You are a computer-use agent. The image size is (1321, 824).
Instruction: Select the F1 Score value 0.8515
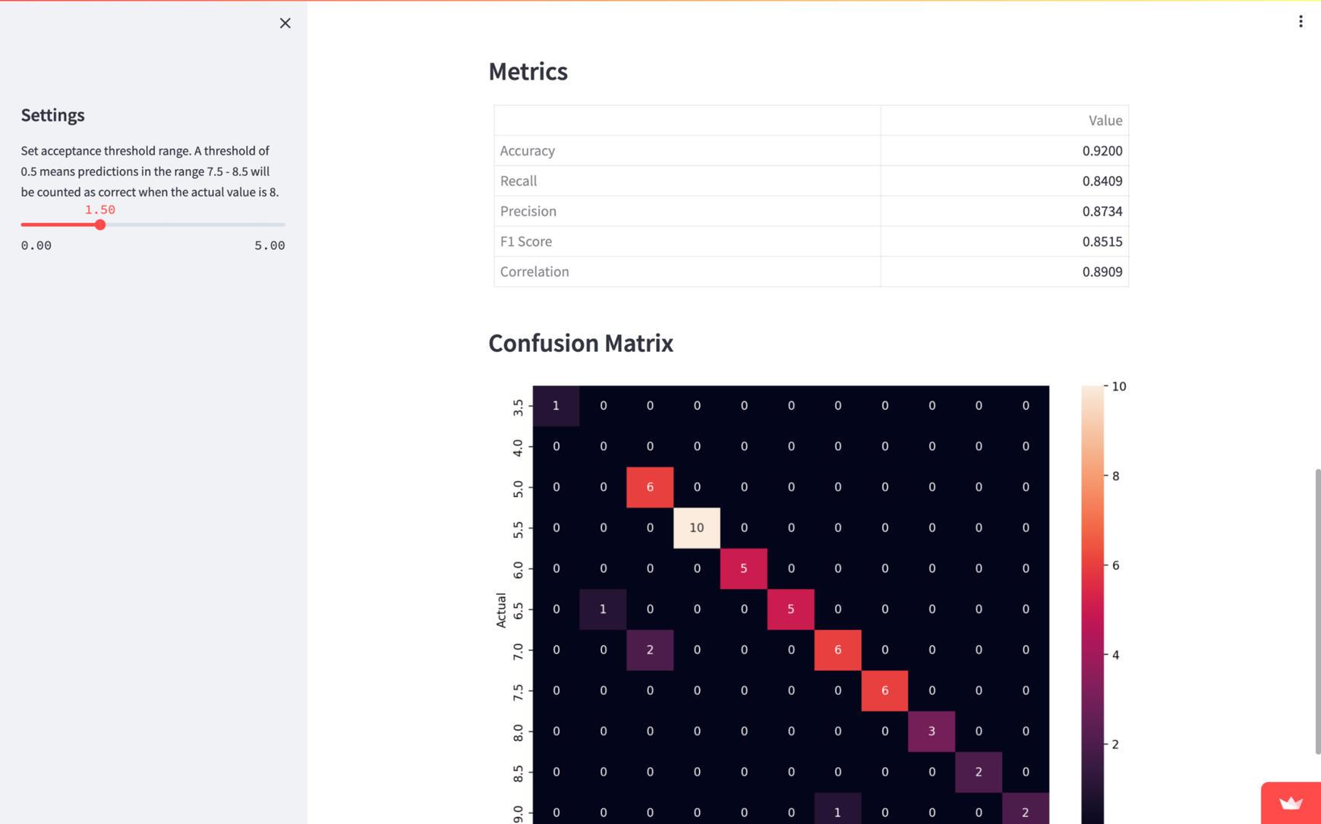coord(1102,240)
